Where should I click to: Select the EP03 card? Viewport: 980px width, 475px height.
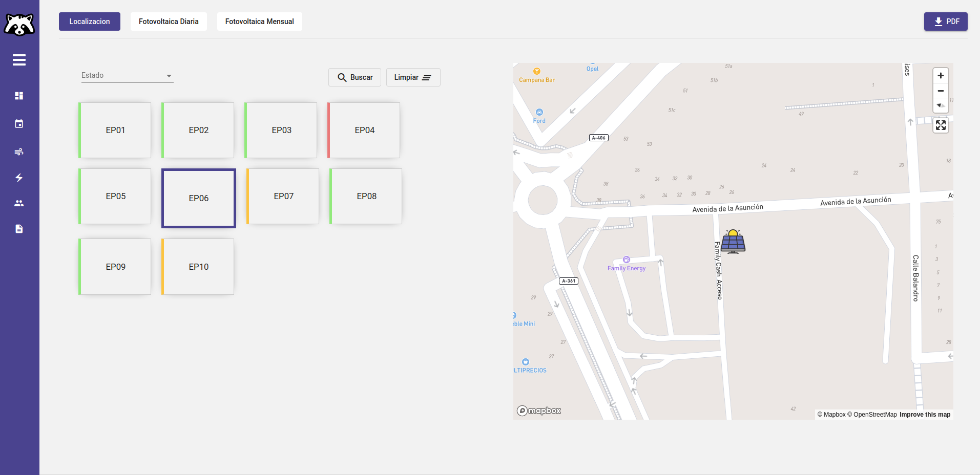[x=281, y=130]
